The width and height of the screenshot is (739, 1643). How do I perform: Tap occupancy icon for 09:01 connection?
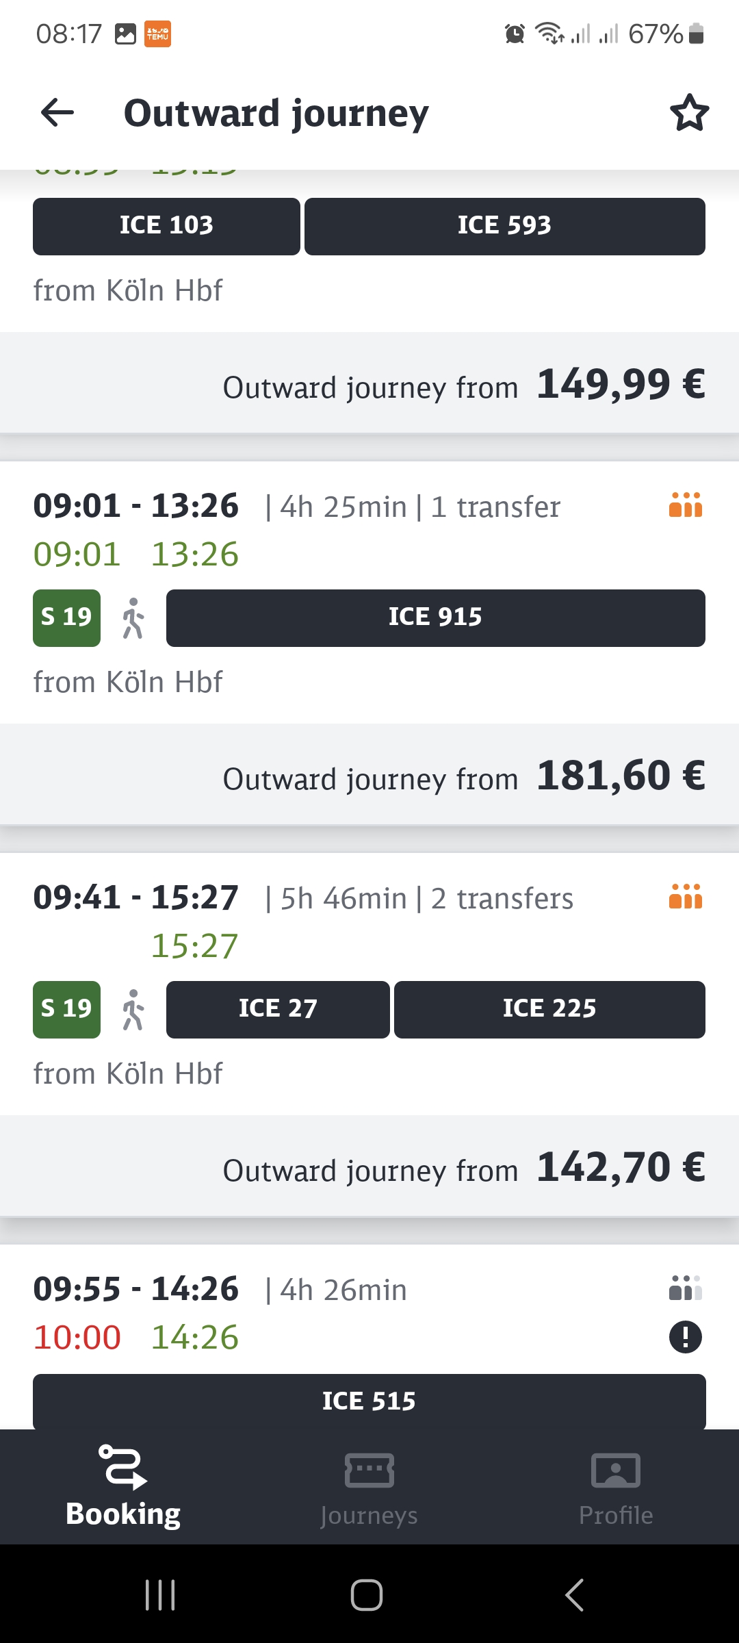pos(686,505)
